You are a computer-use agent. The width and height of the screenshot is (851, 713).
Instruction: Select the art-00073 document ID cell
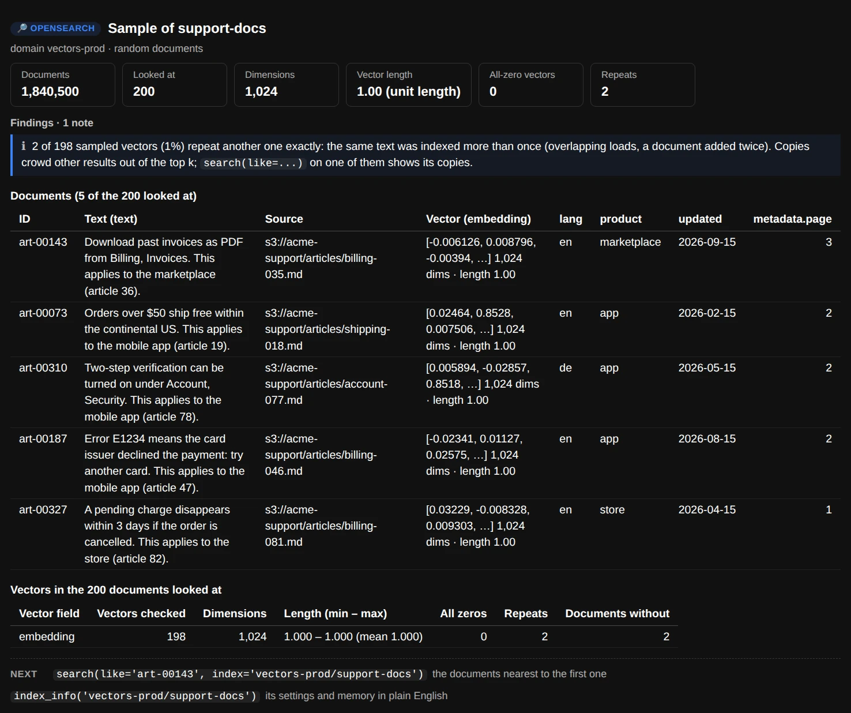click(43, 313)
